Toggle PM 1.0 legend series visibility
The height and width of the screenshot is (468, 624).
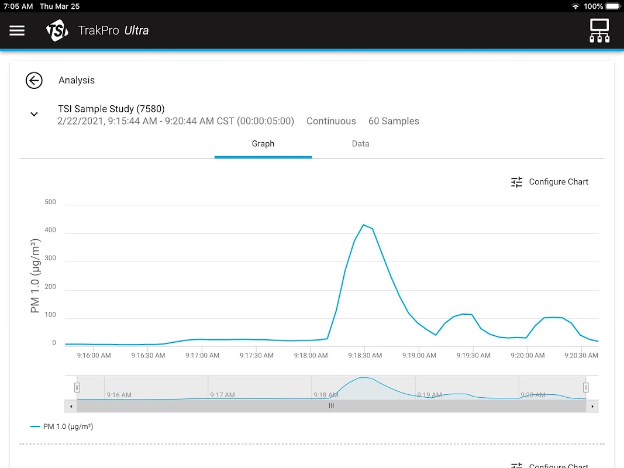coord(61,426)
